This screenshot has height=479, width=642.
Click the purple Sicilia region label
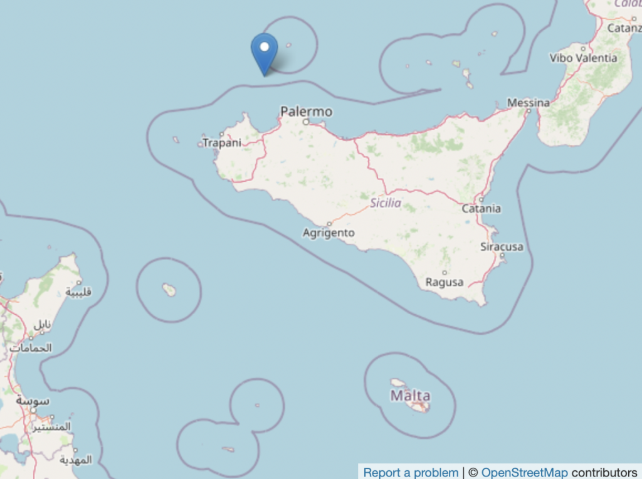[x=386, y=203]
